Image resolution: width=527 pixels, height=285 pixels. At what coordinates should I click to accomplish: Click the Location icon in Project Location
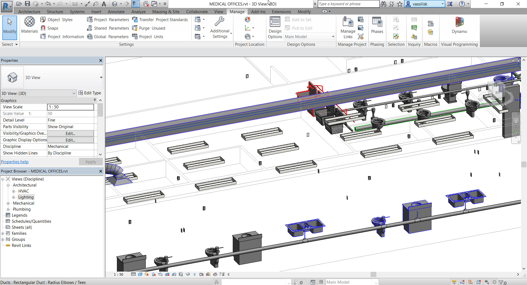pos(248,19)
